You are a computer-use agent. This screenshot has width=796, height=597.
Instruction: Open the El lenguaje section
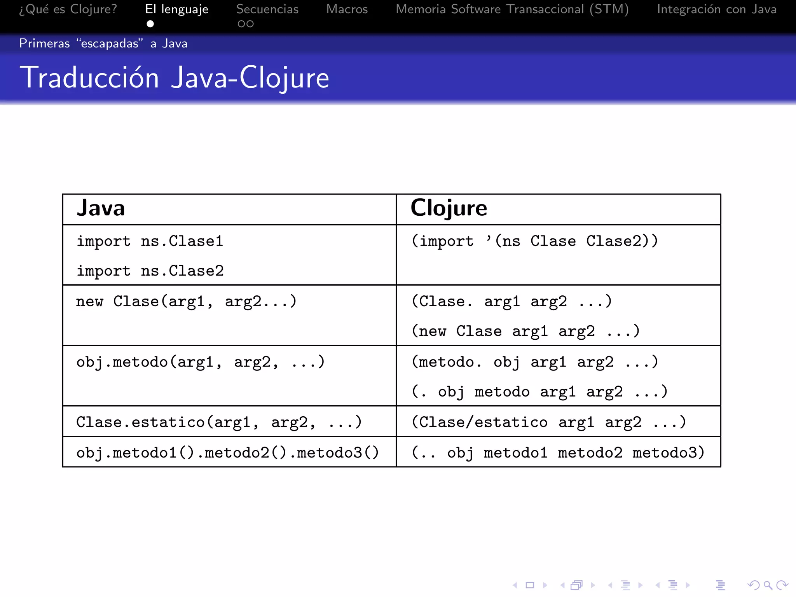point(177,9)
